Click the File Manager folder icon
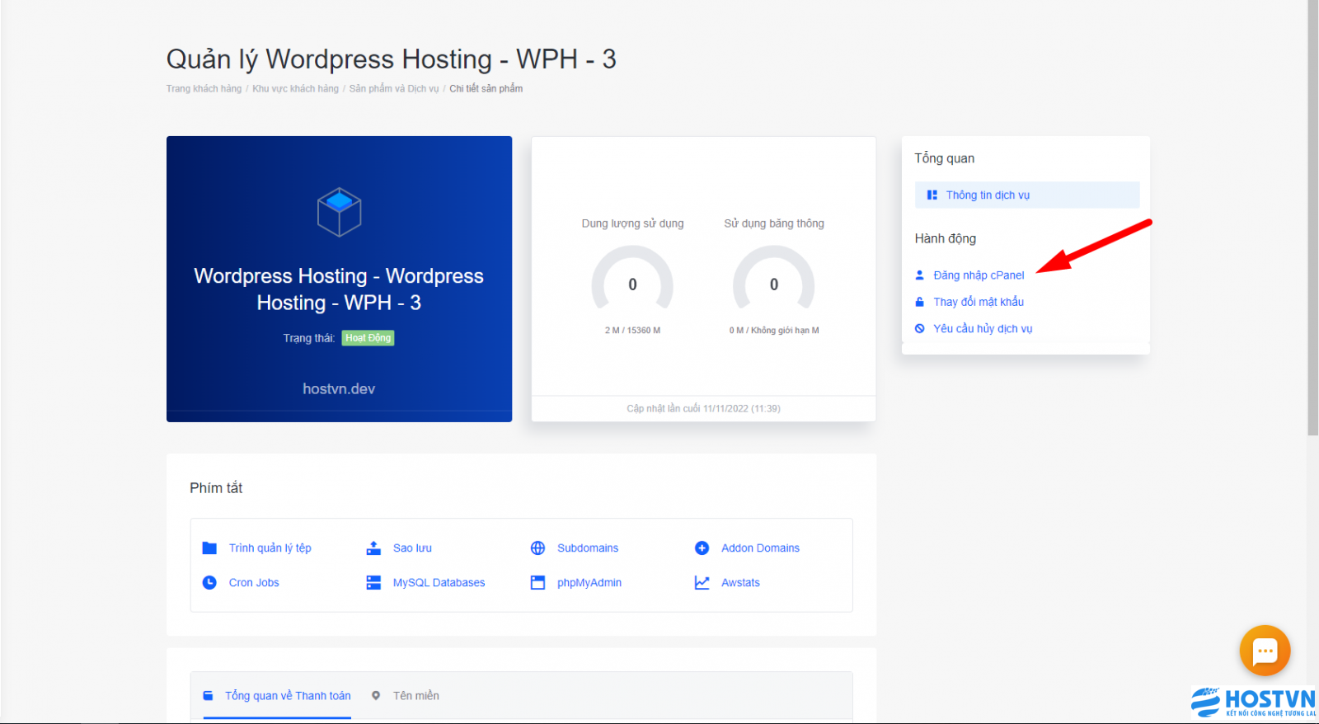The height and width of the screenshot is (724, 1319). coord(209,548)
